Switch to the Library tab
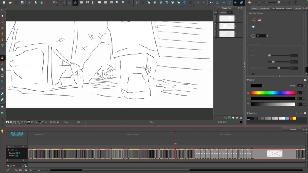This screenshot has width=308, height=173. pos(298,8)
